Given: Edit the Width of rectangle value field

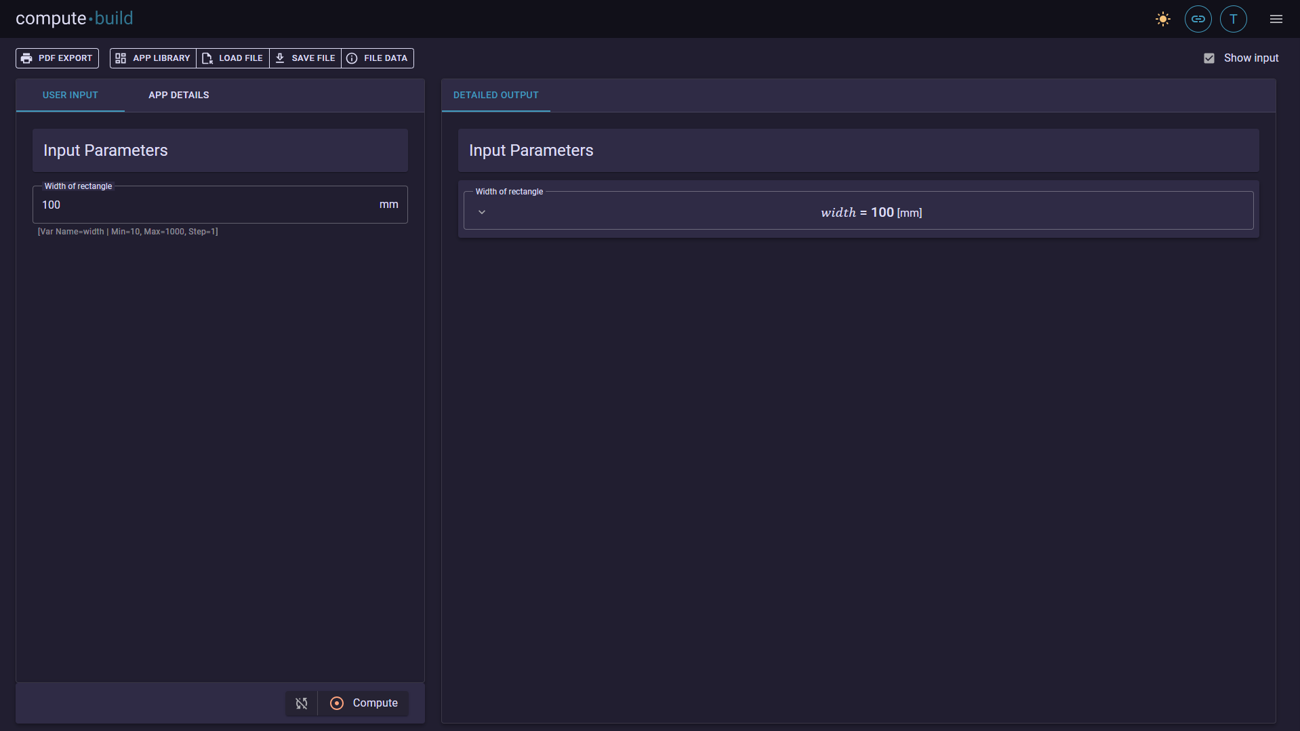Looking at the screenshot, I should [203, 205].
